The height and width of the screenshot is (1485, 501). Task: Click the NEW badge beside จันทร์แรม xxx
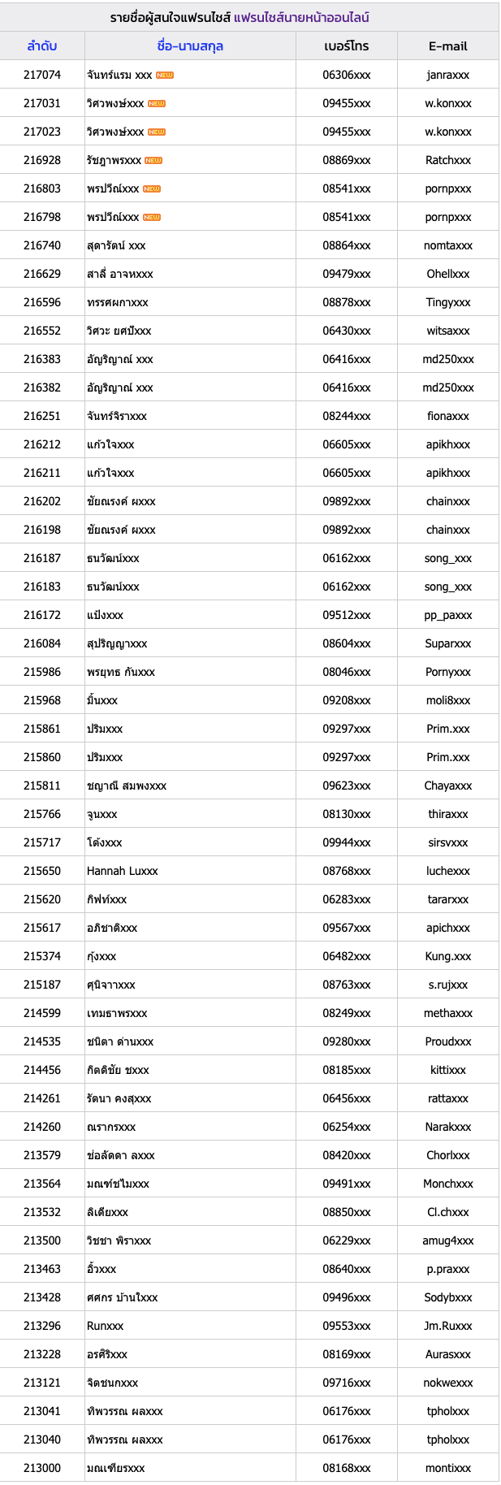coord(165,75)
